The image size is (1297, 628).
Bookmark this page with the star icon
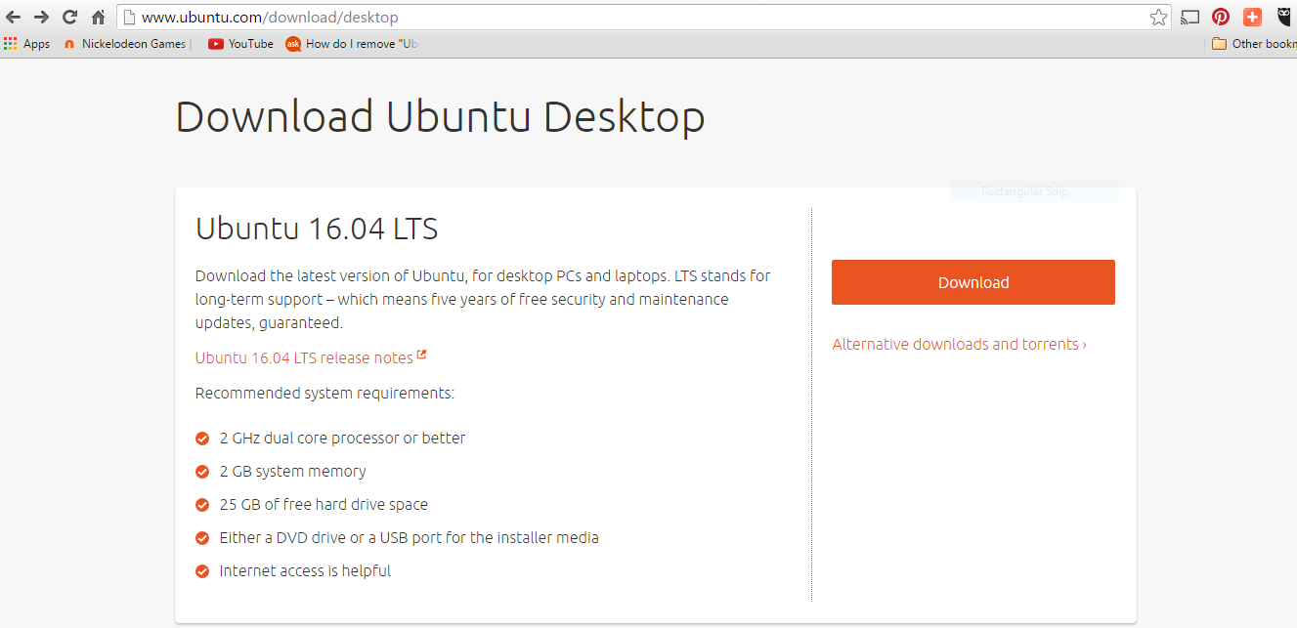tap(1158, 17)
